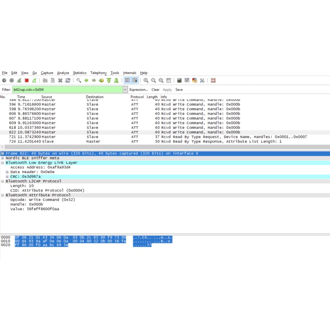Click the Reload capture file icon
This screenshot has width=330, height=330.
pyautogui.click(x=68, y=80)
